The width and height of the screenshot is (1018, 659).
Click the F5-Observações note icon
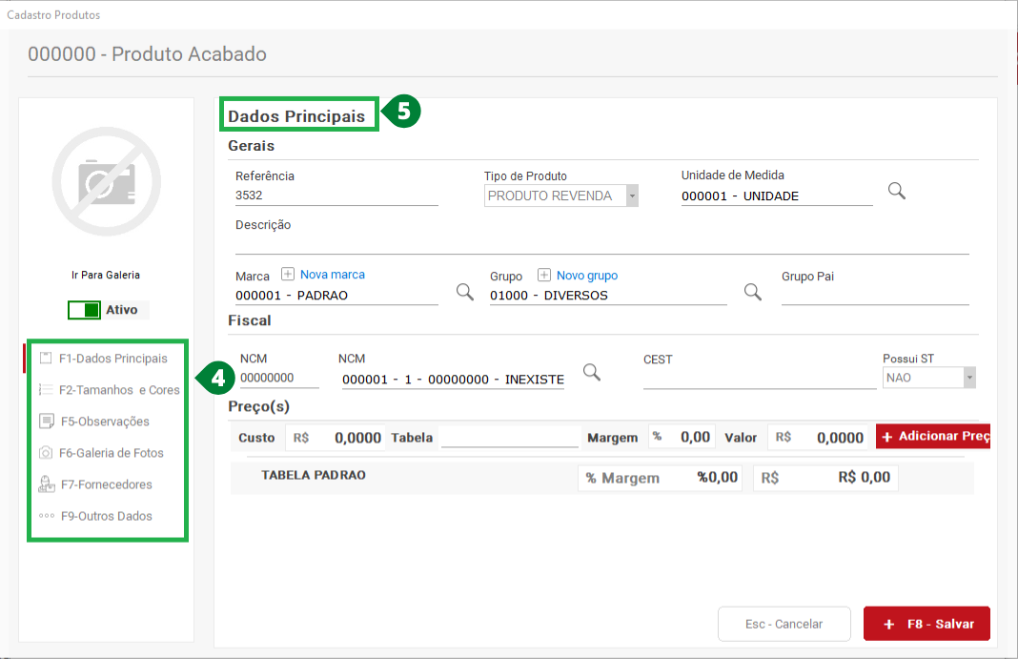tap(46, 422)
